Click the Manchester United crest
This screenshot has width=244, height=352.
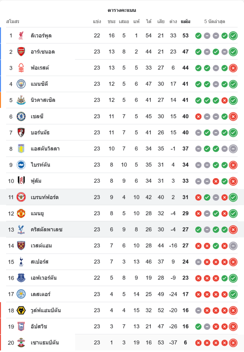tap(21, 213)
